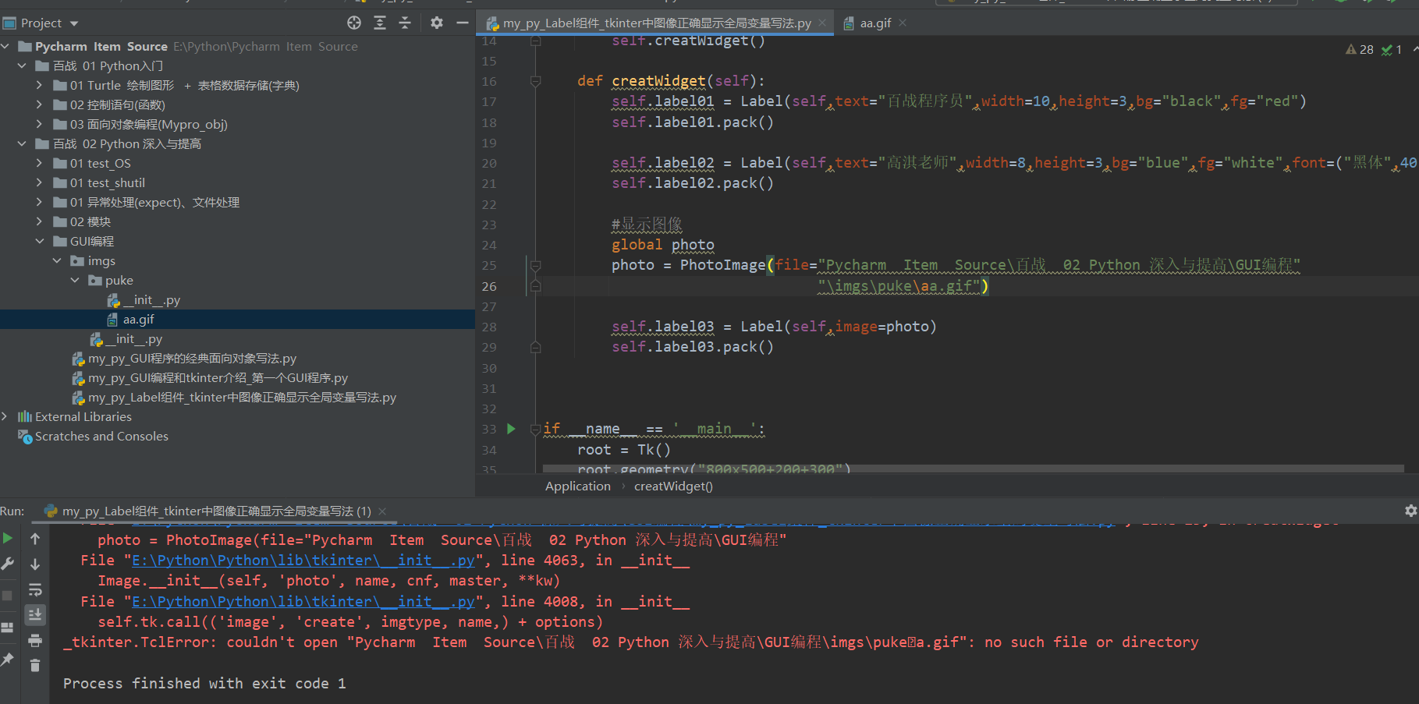Hide the Project tool window
Image resolution: width=1419 pixels, height=704 pixels.
click(x=463, y=23)
